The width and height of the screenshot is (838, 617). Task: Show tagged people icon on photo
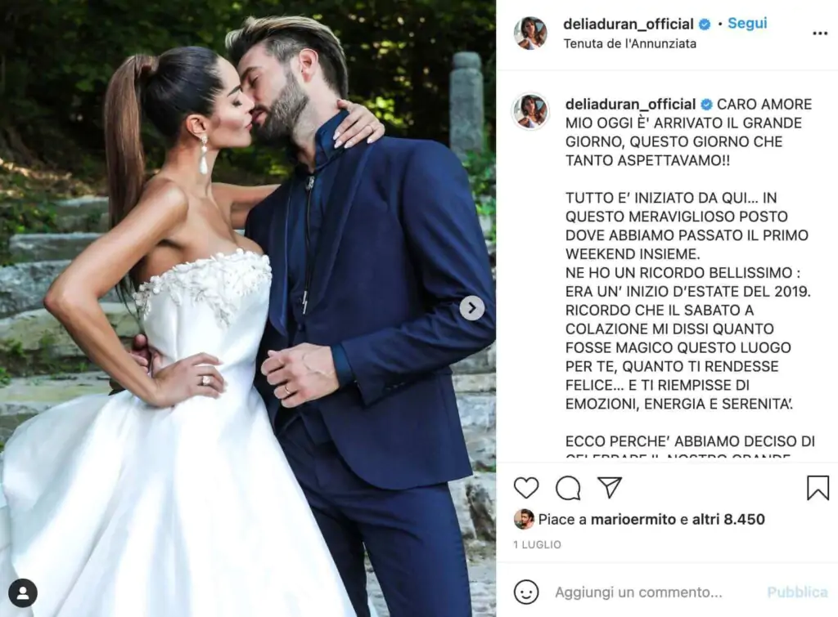click(x=23, y=593)
